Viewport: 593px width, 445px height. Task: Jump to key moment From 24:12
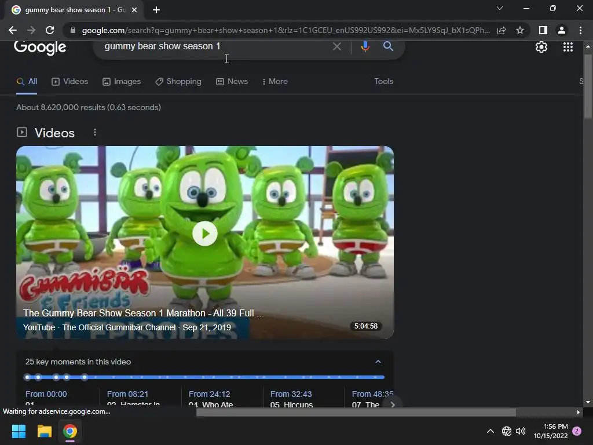click(x=209, y=394)
